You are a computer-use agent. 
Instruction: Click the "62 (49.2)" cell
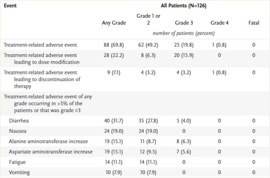148,44
